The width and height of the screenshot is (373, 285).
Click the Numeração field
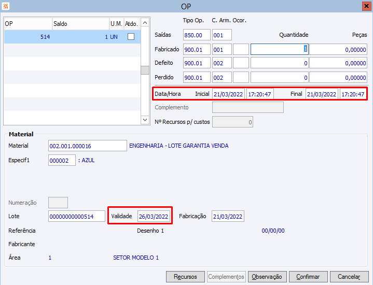point(58,203)
